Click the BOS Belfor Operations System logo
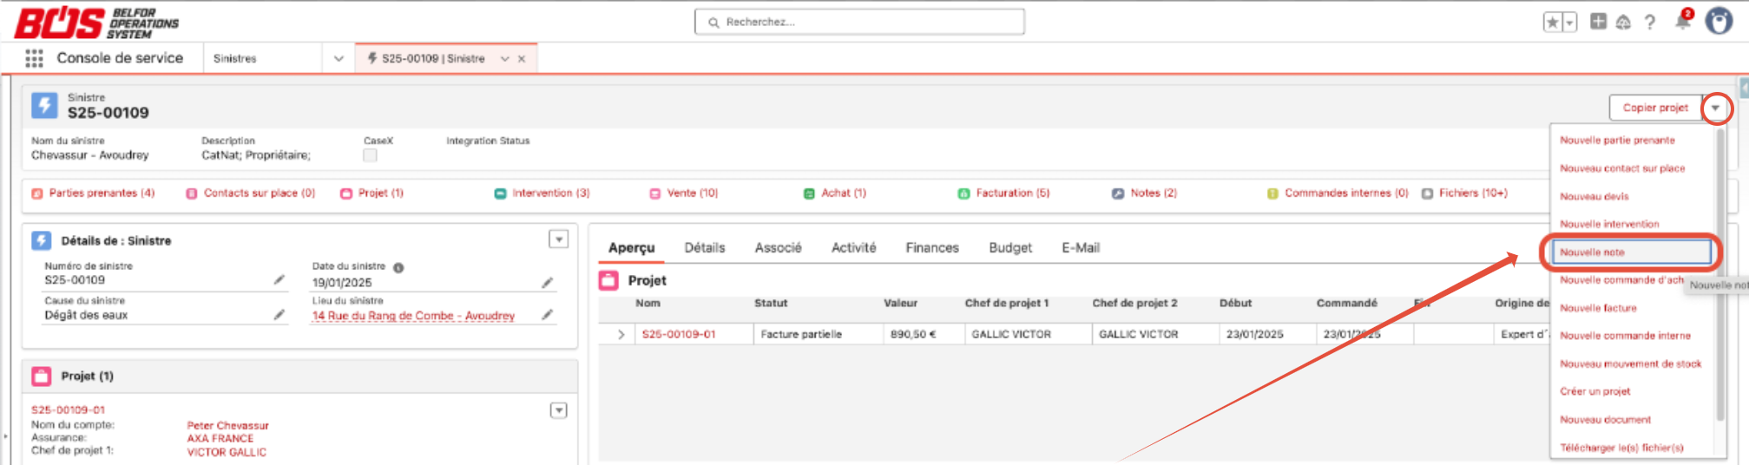Screen dimensions: 1749x465 96,23
